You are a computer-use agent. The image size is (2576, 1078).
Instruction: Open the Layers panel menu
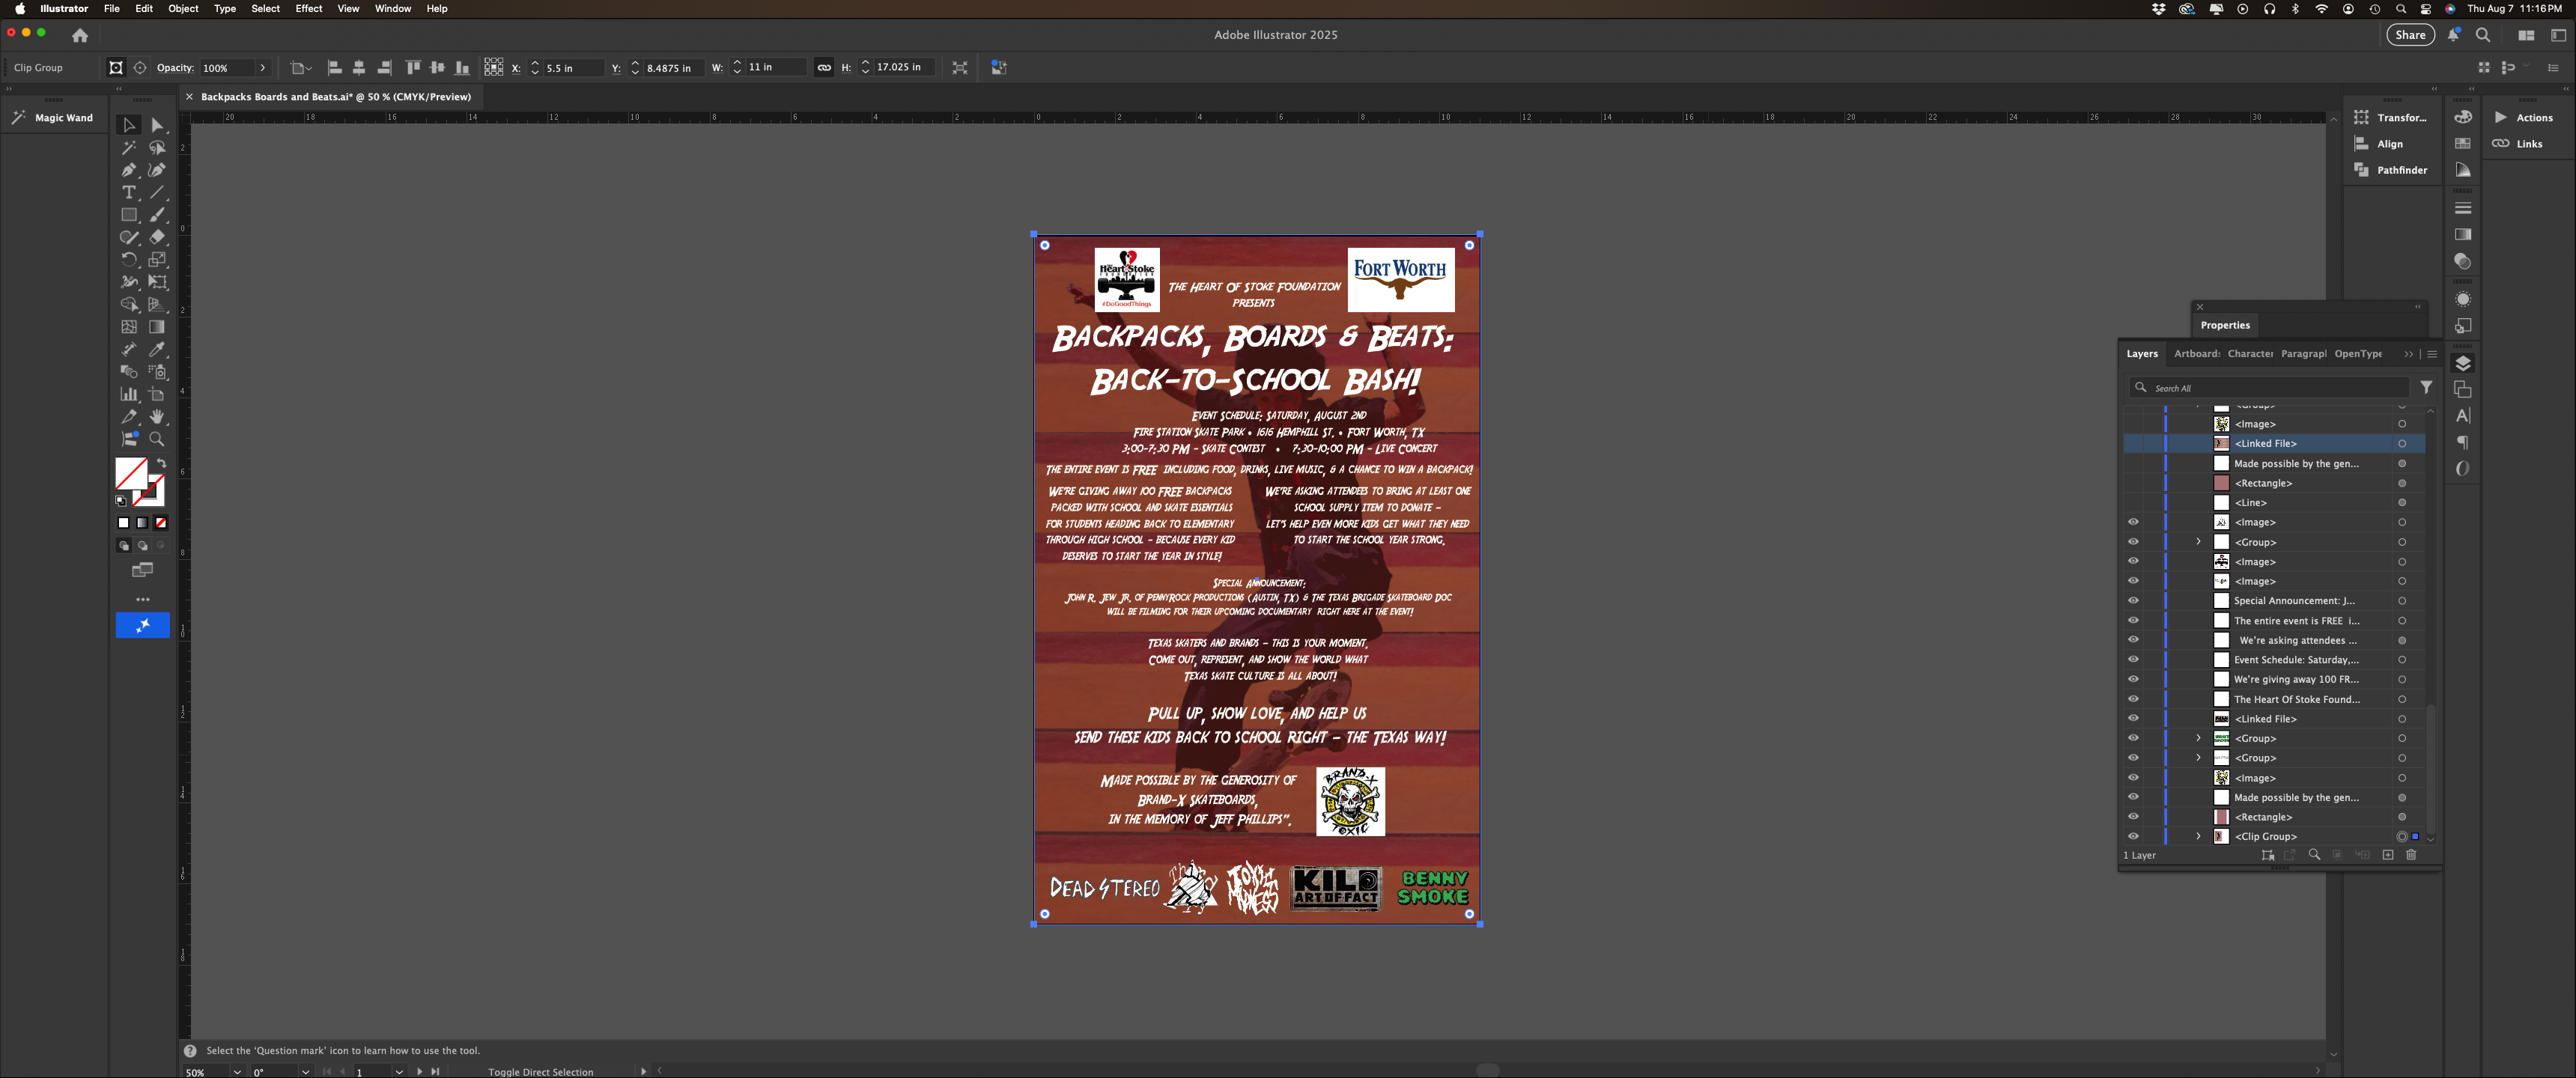click(2432, 354)
